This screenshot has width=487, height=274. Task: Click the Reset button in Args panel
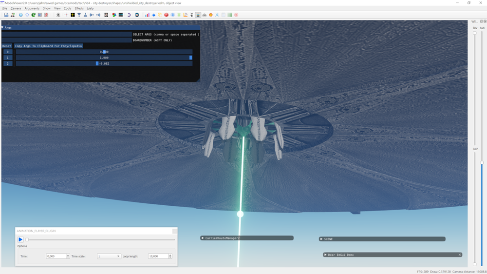click(6, 46)
